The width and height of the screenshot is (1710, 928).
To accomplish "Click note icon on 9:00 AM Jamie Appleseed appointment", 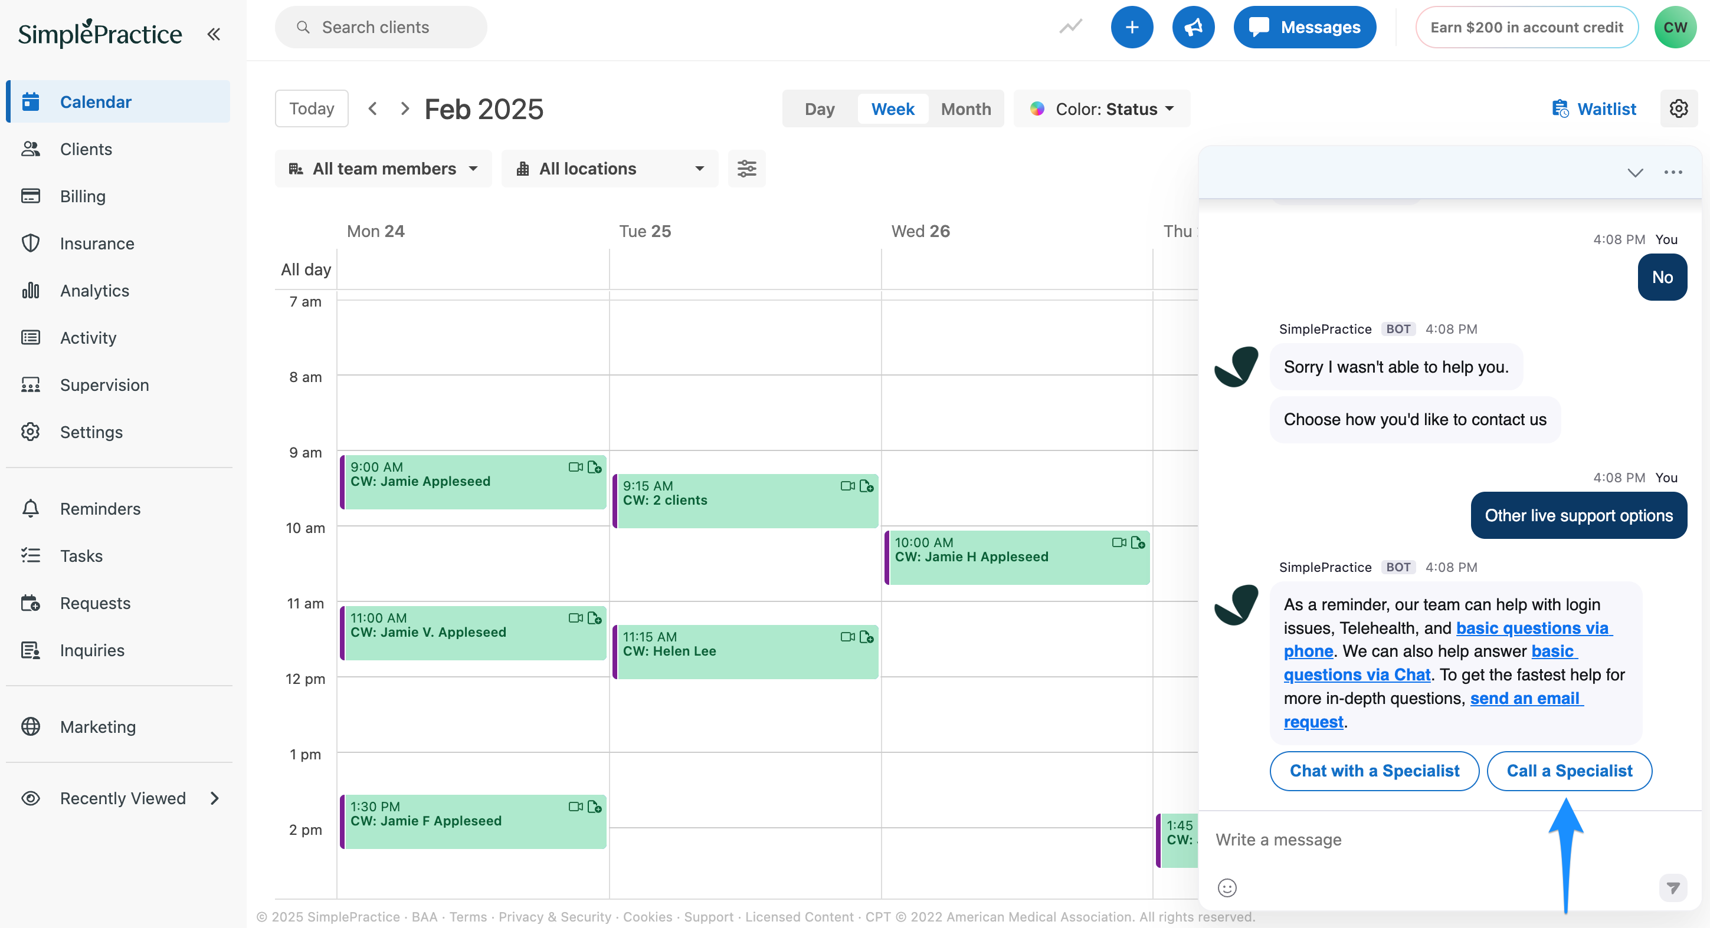I will 595,467.
